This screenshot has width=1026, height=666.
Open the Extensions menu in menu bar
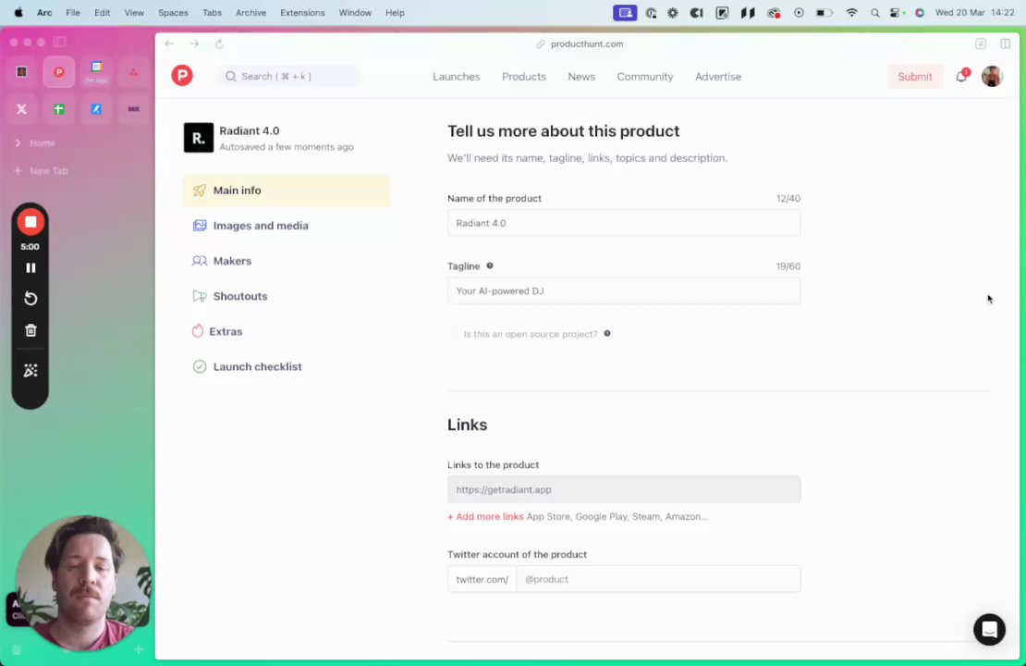pyautogui.click(x=302, y=12)
